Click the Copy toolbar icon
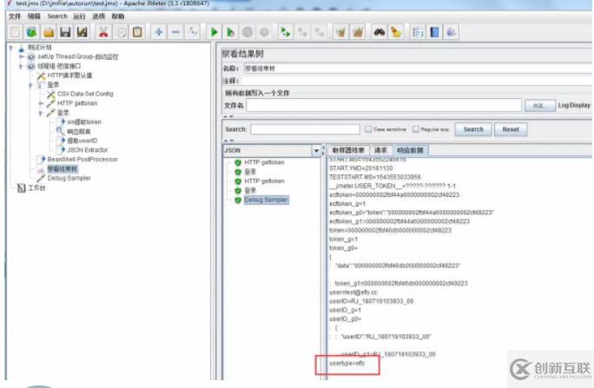 (121, 32)
